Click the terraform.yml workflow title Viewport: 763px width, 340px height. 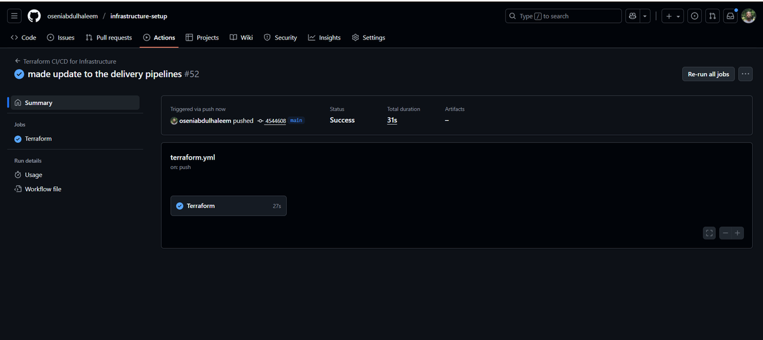pos(193,157)
